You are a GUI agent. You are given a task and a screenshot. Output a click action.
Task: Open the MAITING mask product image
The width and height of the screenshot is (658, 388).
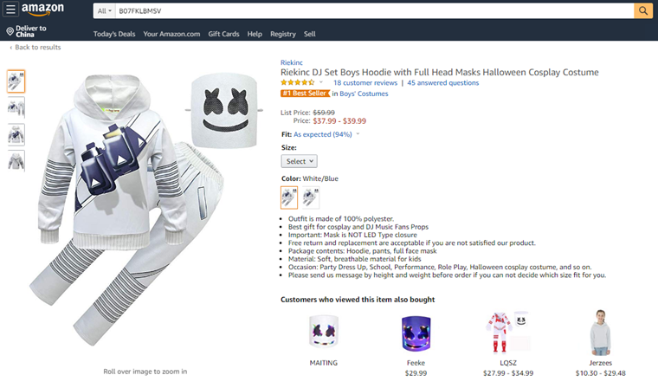click(323, 334)
